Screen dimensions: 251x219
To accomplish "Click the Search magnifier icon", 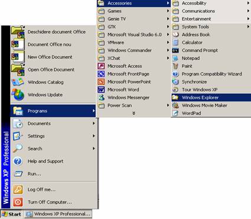I will click(18, 149).
